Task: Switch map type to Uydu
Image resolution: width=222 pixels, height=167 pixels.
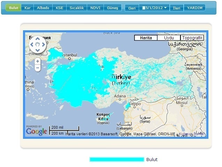Action: pos(169,38)
